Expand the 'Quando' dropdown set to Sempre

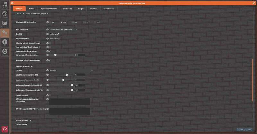coord(71,70)
